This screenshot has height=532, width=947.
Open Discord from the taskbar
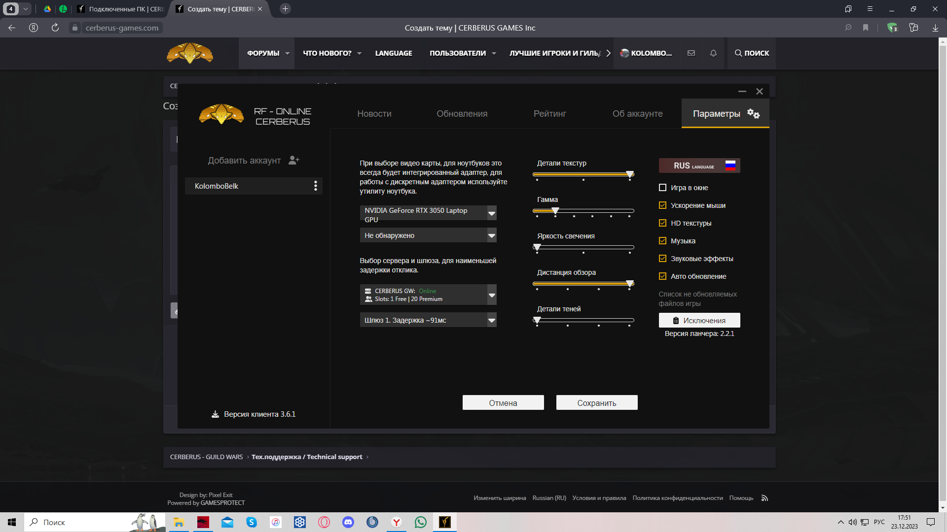[348, 522]
